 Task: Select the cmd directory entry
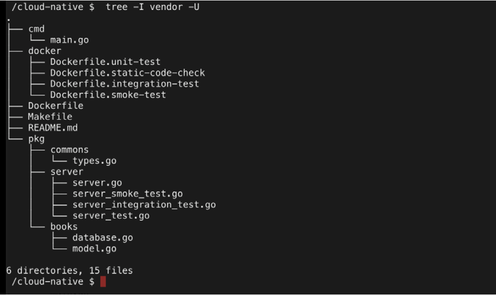coord(36,29)
